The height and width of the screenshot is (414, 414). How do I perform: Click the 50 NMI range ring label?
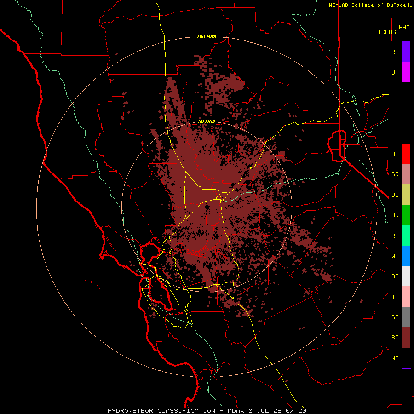207,121
